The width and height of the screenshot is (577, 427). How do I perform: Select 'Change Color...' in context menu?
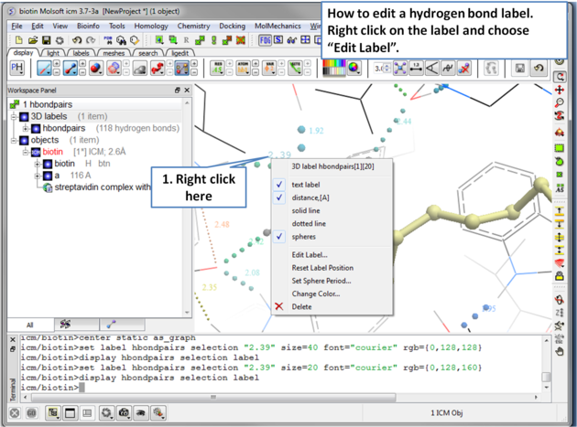(315, 294)
